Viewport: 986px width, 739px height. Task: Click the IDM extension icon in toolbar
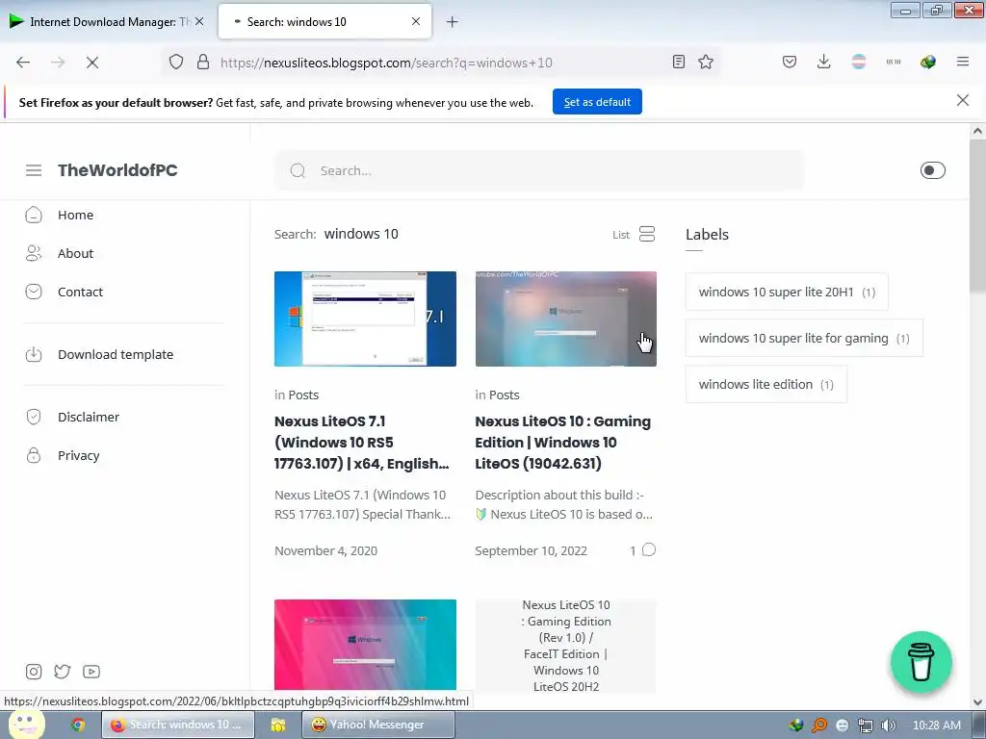[927, 62]
